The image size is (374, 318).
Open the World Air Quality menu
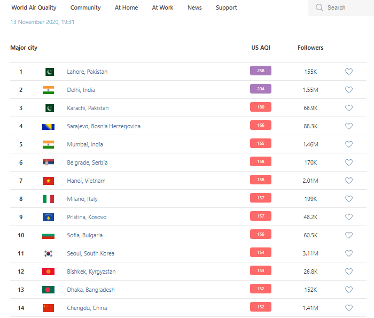point(34,7)
